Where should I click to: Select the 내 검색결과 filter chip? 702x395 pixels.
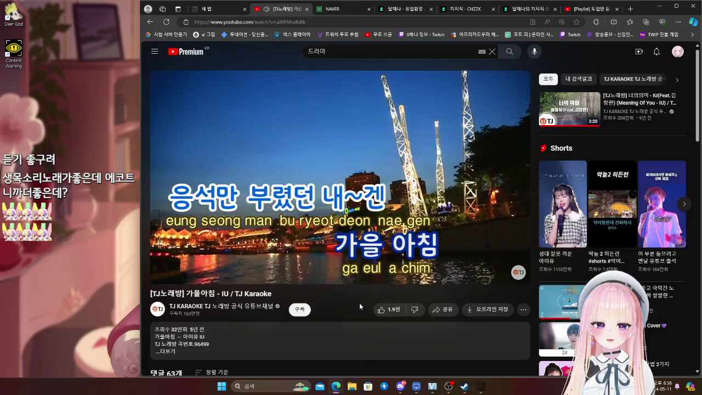coord(579,79)
